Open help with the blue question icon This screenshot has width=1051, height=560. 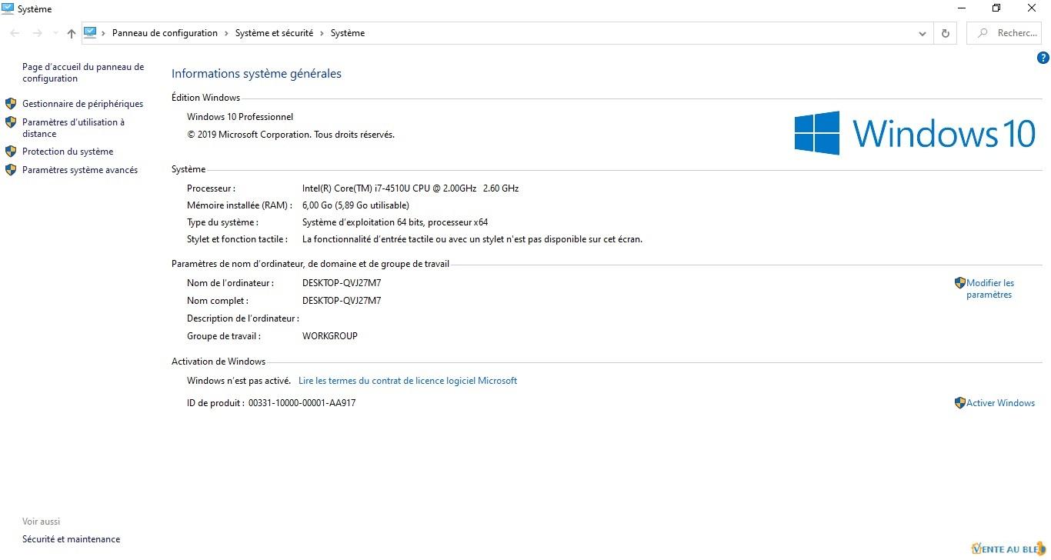tap(1043, 57)
